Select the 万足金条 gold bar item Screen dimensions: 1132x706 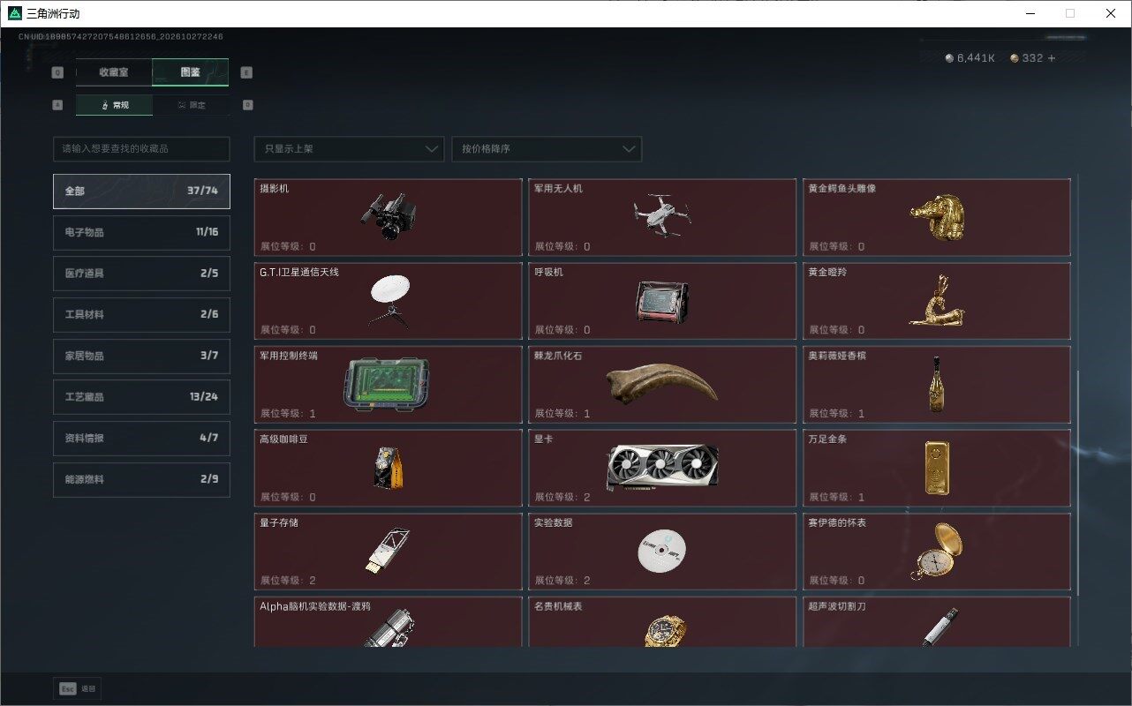point(937,468)
